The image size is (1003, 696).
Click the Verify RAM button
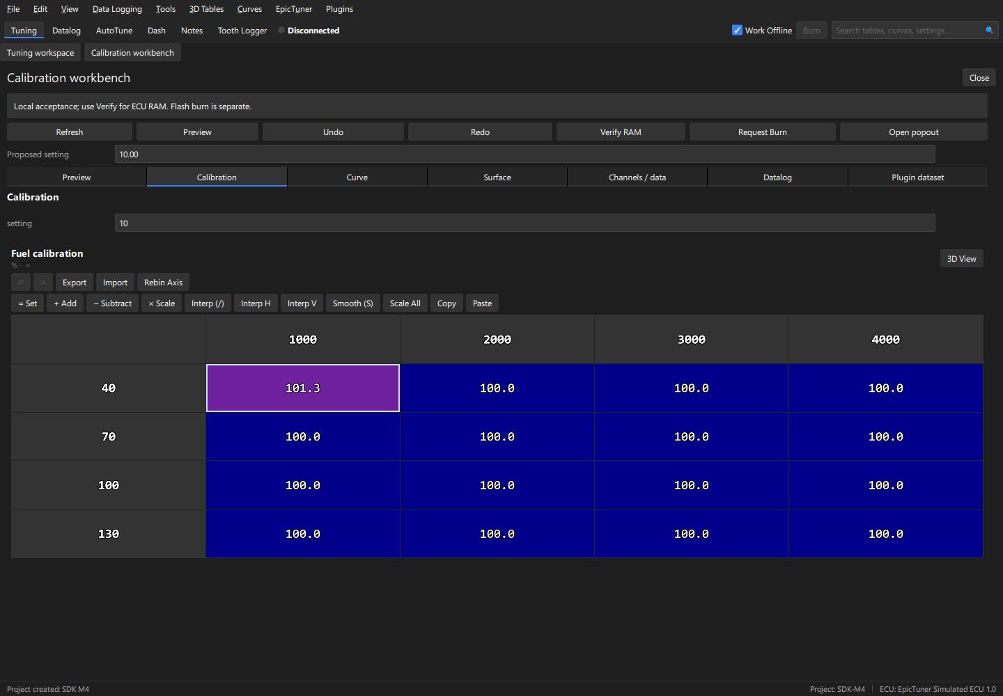pos(621,132)
